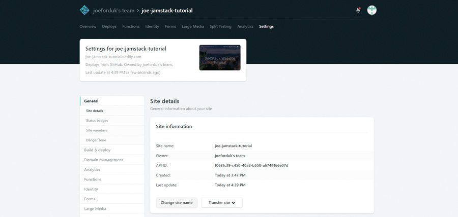The image size is (458, 217).
Task: Click the JAMStack site preview thumbnail
Action: pyautogui.click(x=220, y=58)
